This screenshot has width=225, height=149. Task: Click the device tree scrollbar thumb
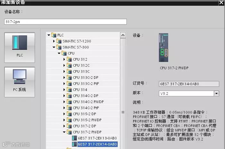[123, 112]
